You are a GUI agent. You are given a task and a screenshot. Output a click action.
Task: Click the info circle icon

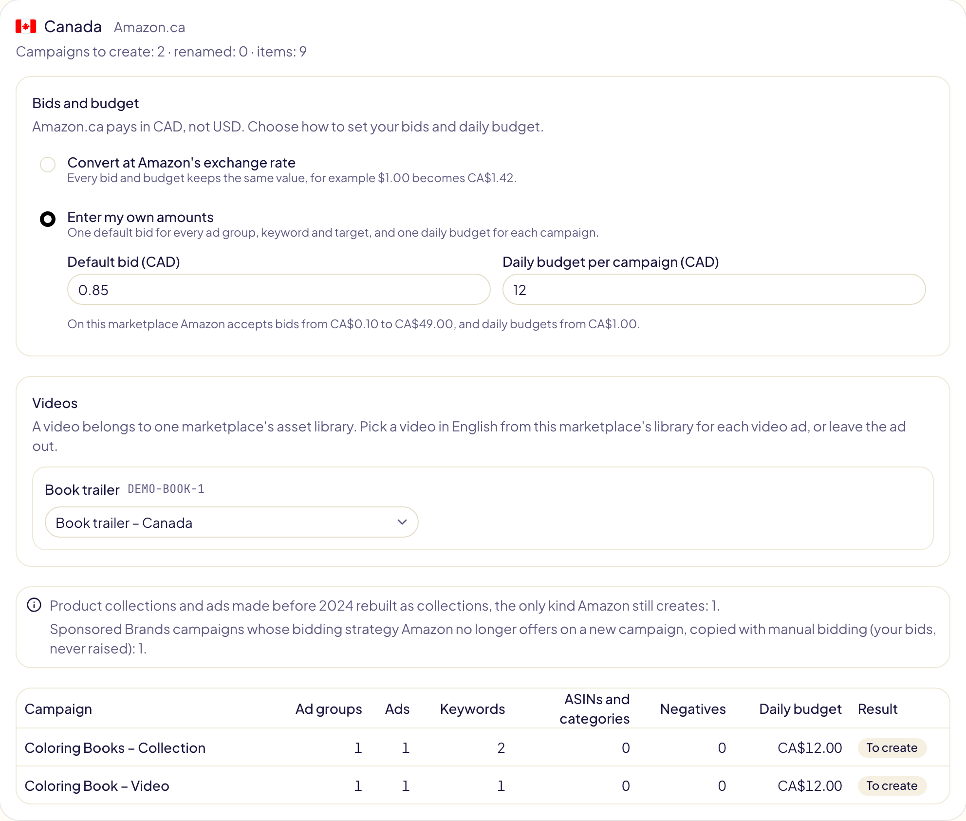[x=34, y=605]
